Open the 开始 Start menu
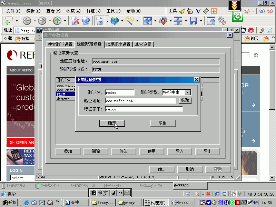Image resolution: width=276 pixels, height=207 pixels. coord(9,203)
